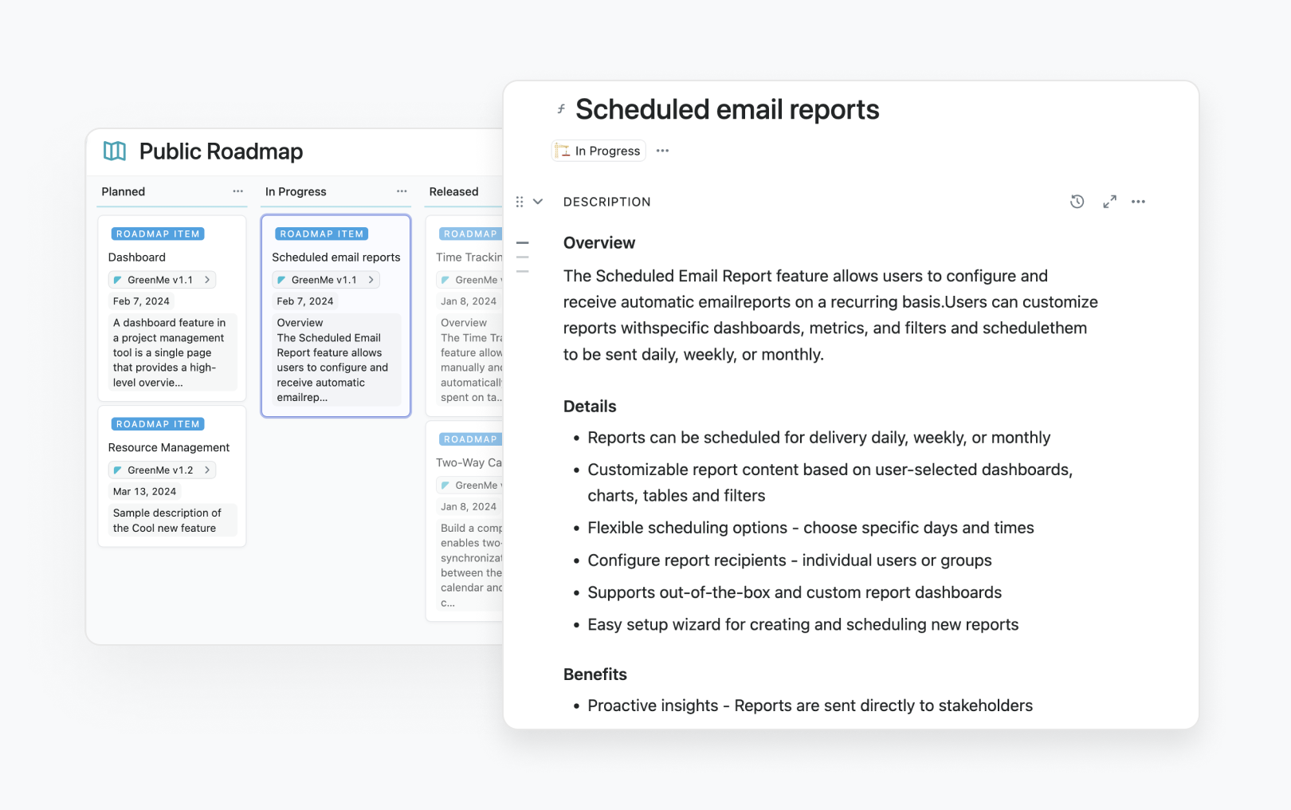This screenshot has height=810, width=1291.
Task: Expand GreenMe v1.2 on Resource Management card
Action: coord(207,470)
